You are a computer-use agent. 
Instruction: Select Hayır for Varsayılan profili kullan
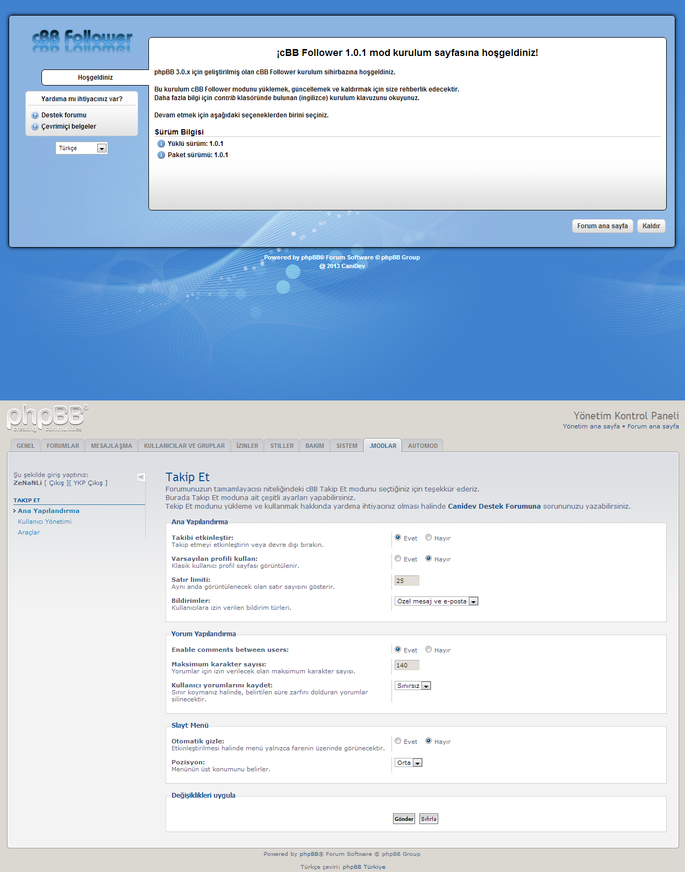pos(429,558)
